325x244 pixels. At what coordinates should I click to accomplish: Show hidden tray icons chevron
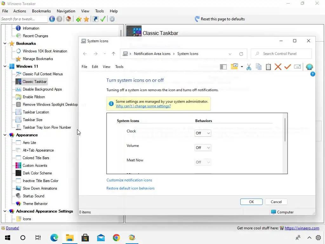[309, 238]
